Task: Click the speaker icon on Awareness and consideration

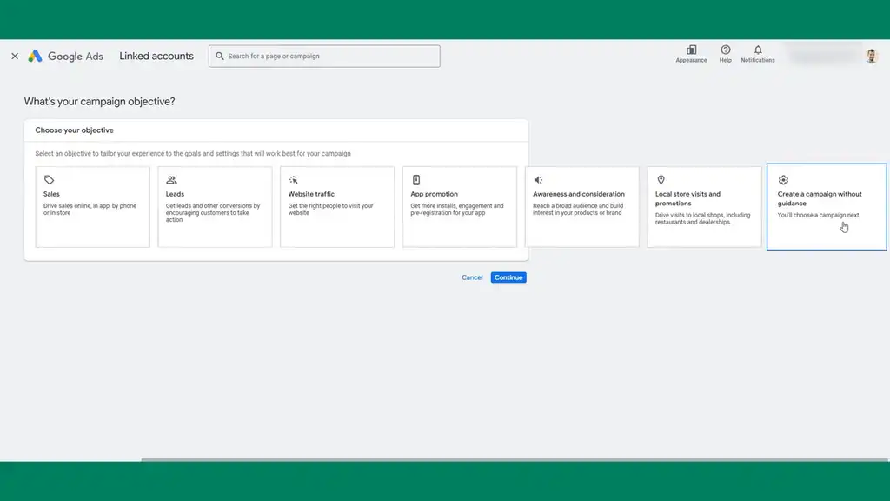Action: [x=537, y=179]
